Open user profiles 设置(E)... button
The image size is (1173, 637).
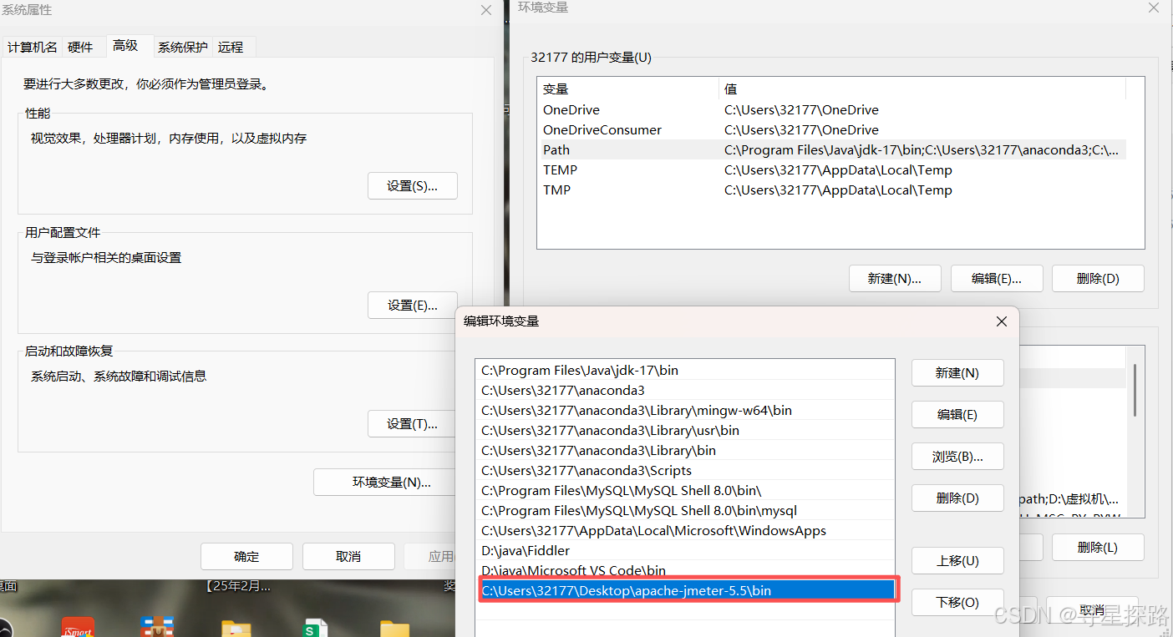click(413, 306)
